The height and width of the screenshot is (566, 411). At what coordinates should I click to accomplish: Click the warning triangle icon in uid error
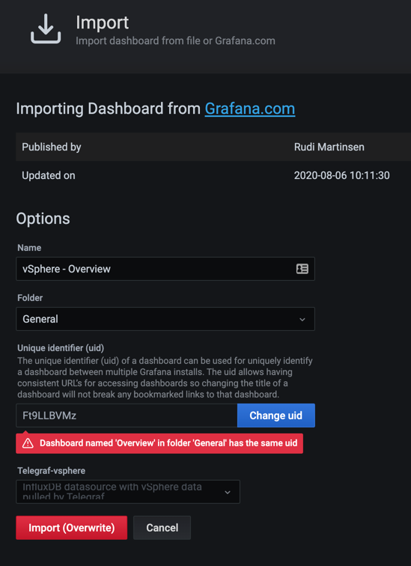pyautogui.click(x=28, y=443)
